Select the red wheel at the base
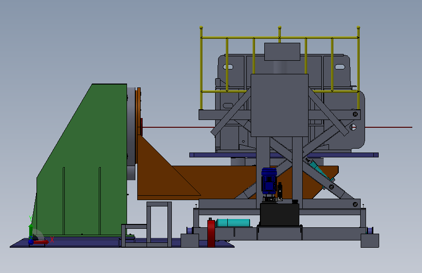This screenshot has height=273, width=422. click(x=211, y=233)
